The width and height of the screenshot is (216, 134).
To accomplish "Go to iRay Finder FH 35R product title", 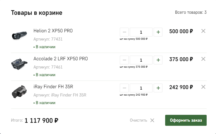I will coord(53,87).
